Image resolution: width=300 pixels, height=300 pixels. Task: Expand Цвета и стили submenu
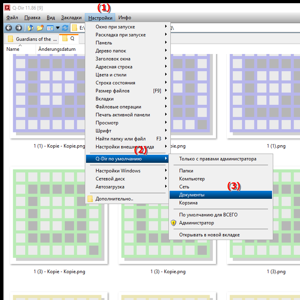(127, 75)
